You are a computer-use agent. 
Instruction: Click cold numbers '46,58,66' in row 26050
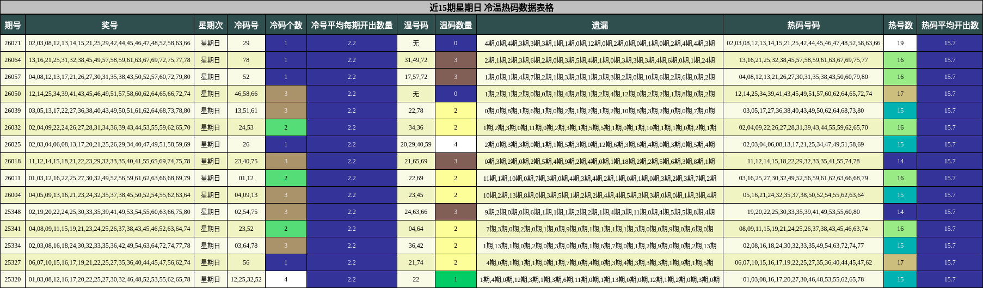246,94
